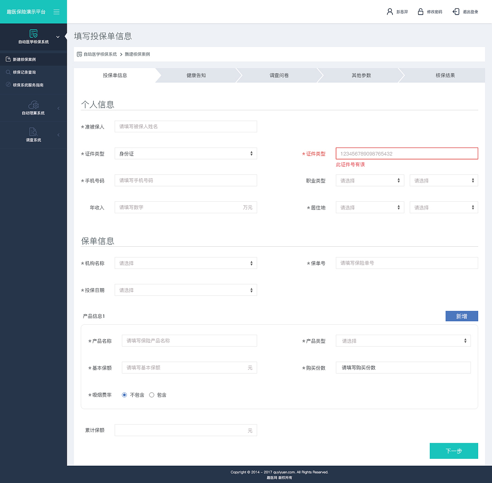Click the logout icon for 退出登录
The height and width of the screenshot is (483, 492).
click(456, 12)
